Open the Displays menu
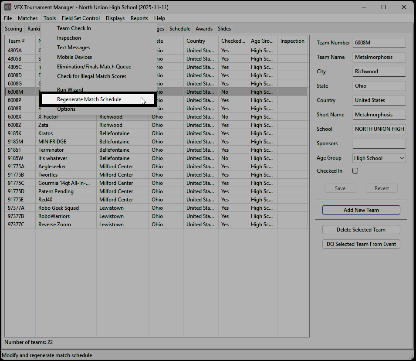 pos(115,18)
